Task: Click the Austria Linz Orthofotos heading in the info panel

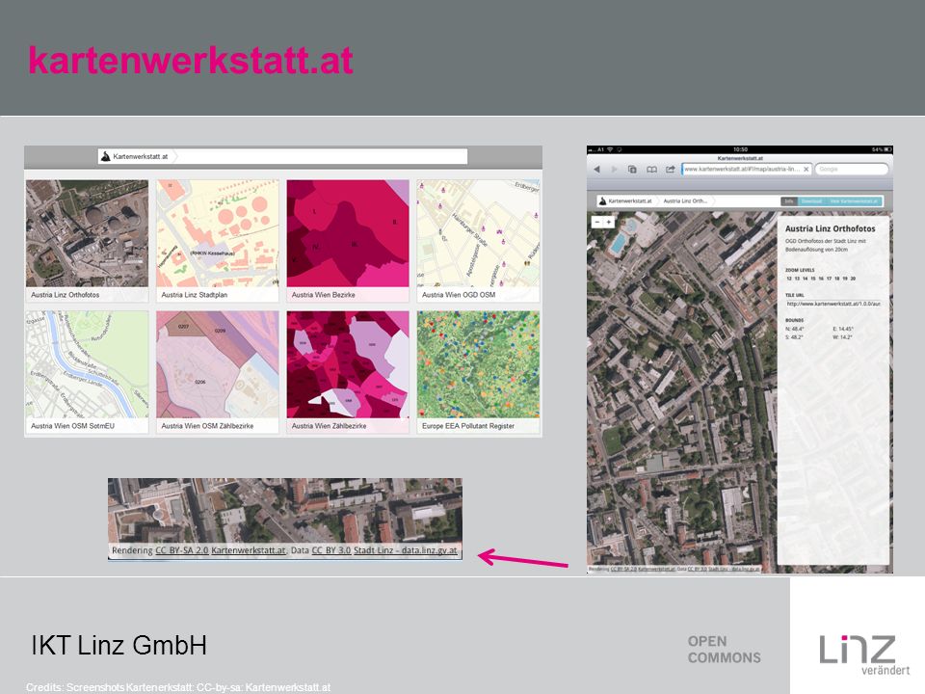Action: pos(830,229)
